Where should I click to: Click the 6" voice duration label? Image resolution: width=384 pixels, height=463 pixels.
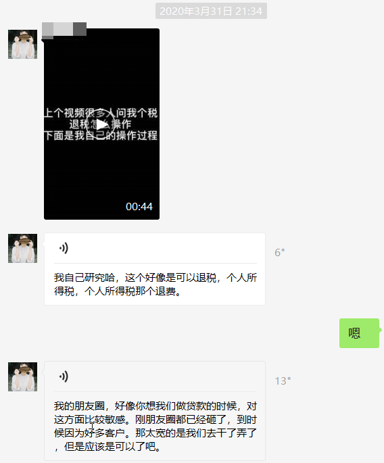pyautogui.click(x=279, y=253)
